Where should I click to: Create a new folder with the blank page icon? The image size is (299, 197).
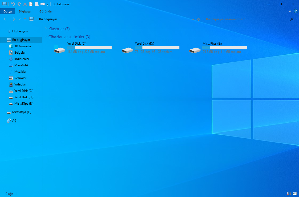click(37, 4)
